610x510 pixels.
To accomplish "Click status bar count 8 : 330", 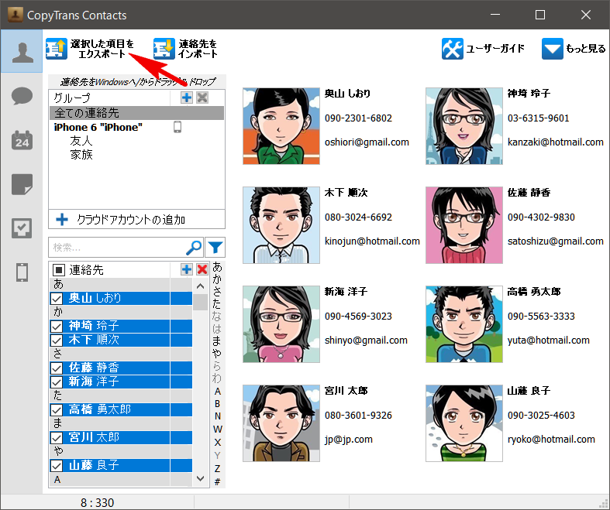I will [97, 502].
